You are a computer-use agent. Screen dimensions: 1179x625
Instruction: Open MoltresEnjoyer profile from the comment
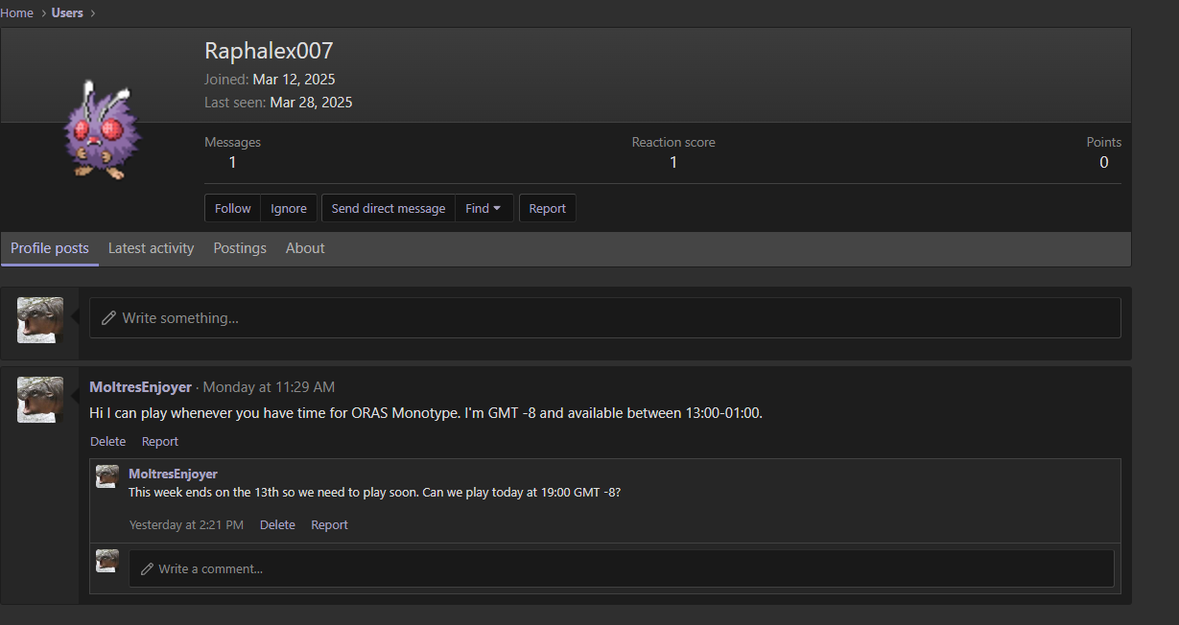pos(173,474)
